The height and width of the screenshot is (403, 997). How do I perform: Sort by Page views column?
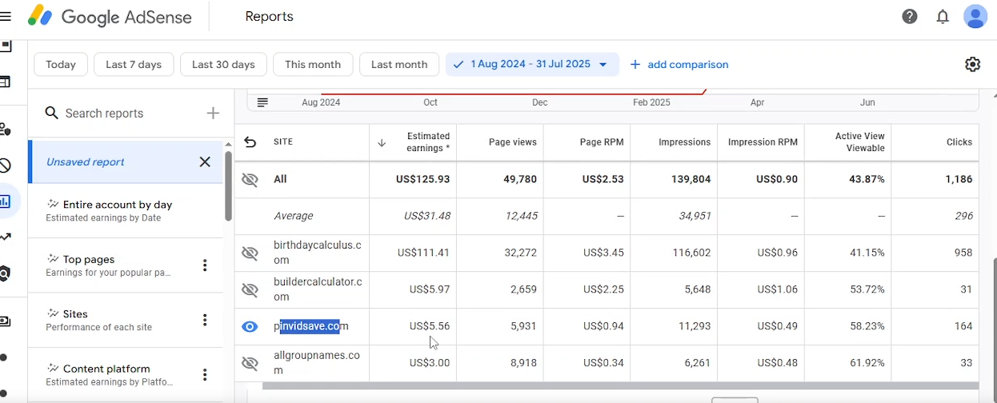click(512, 142)
